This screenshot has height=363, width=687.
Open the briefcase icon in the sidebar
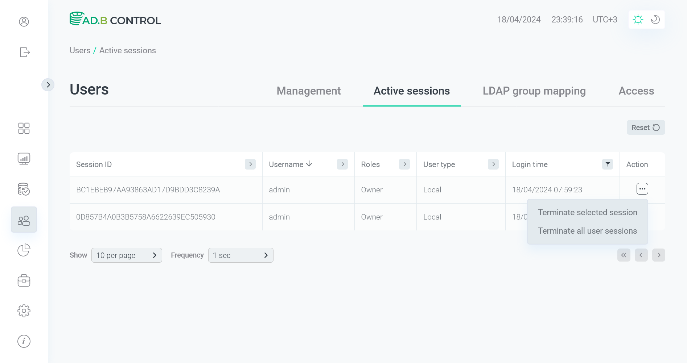pyautogui.click(x=24, y=280)
